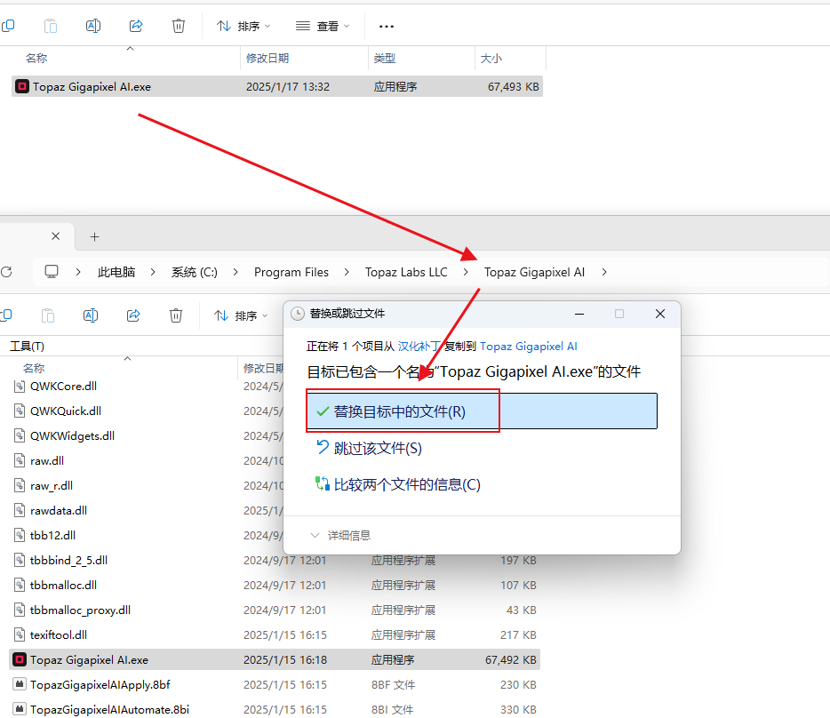830x718 pixels.
Task: Close the lower Explorer tab
Action: (56, 236)
